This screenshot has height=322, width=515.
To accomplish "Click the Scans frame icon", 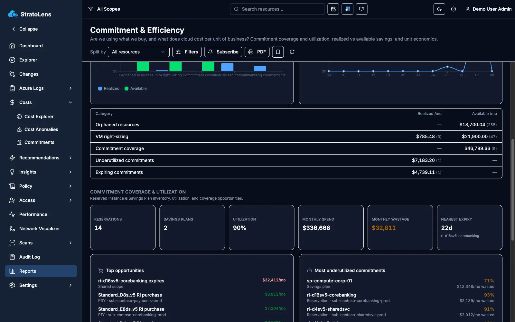I will [12, 243].
